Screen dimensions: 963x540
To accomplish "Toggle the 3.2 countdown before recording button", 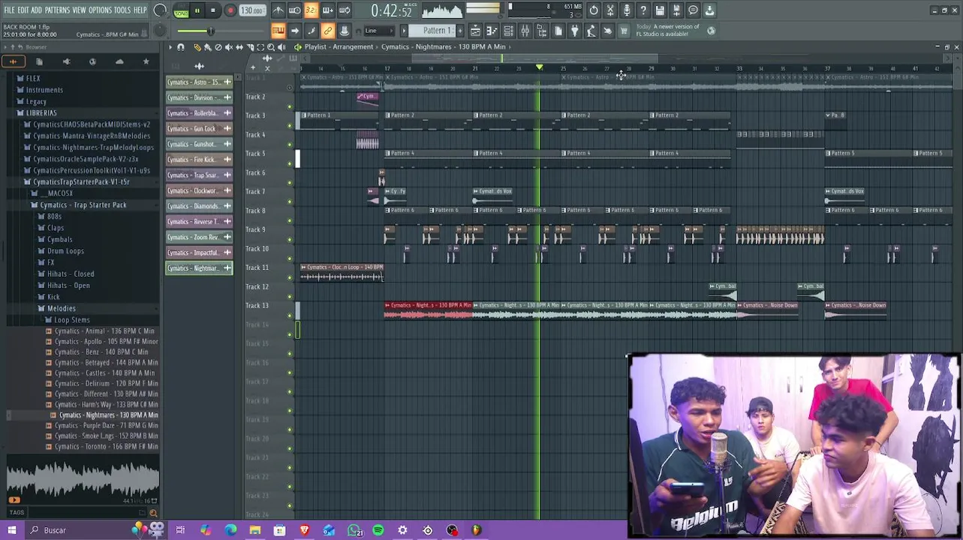I will click(x=311, y=10).
